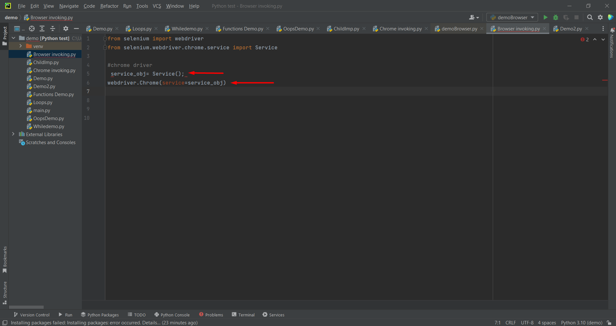Show more editor tabs menu

[603, 29]
